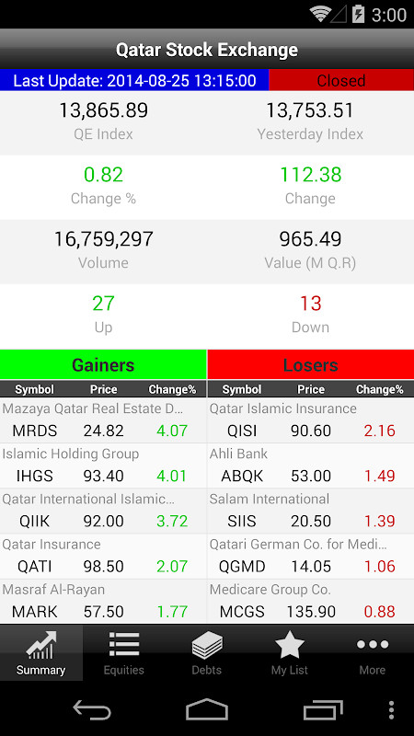The width and height of the screenshot is (414, 736).
Task: Tap the battery charging status icon
Action: pos(358,14)
